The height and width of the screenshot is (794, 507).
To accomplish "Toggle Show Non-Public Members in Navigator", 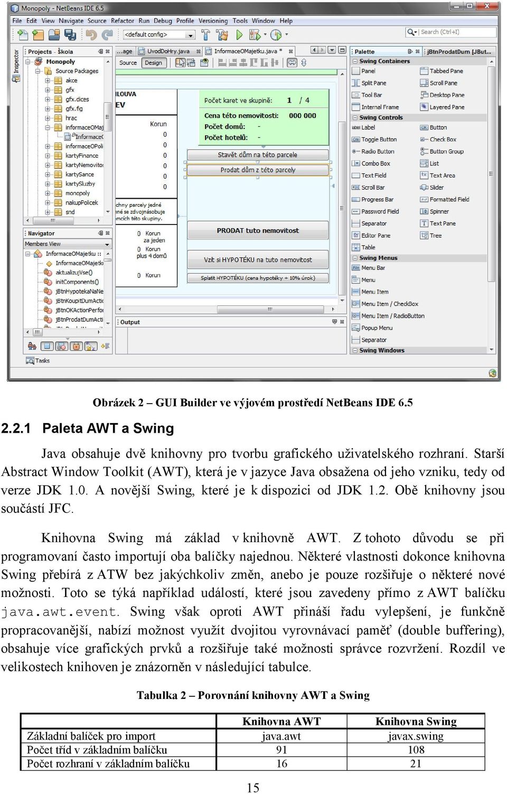I will (x=76, y=347).
